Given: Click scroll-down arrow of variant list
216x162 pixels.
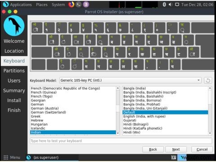Looking at the screenshot, I should 210,133.
